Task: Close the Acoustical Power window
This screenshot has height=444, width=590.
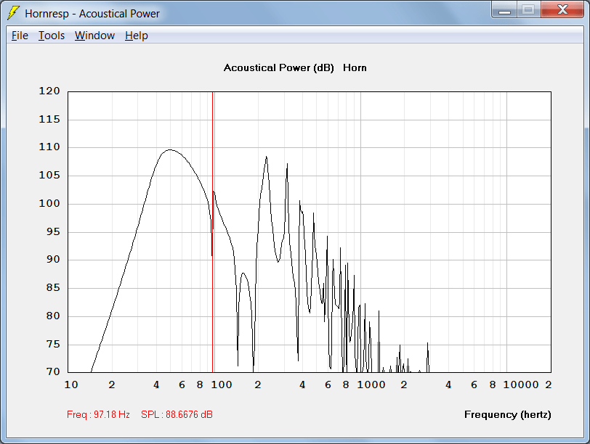Action: (562, 10)
